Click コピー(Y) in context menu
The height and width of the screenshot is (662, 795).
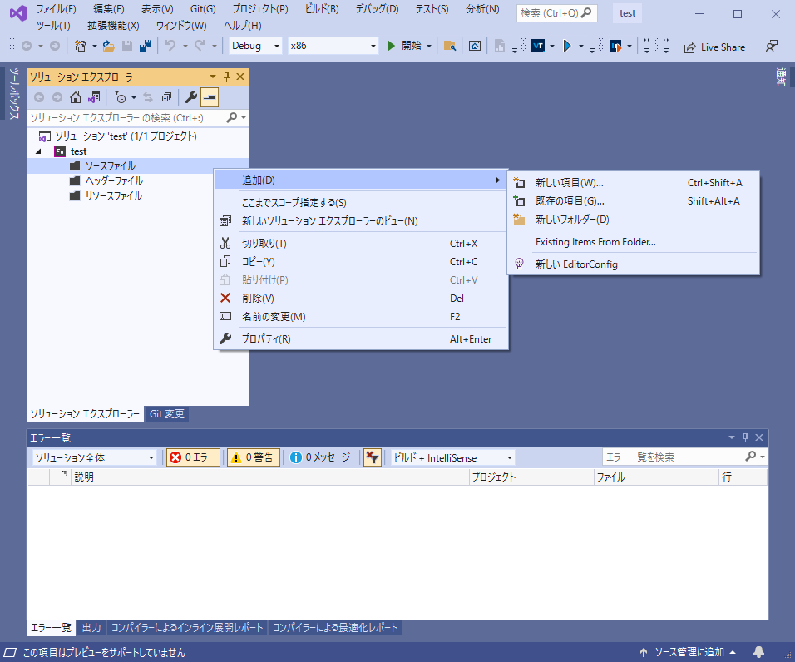click(361, 261)
